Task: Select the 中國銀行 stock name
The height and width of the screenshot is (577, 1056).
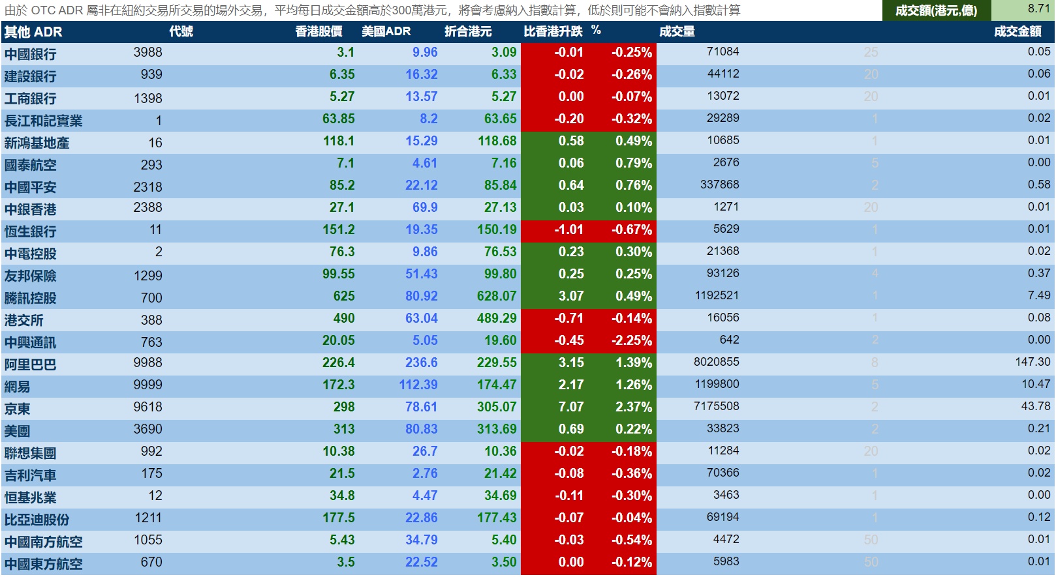Action: 30,54
